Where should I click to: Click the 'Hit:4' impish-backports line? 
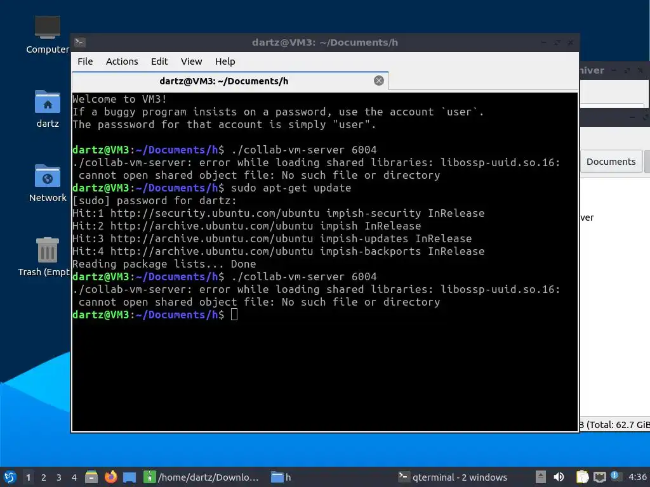coord(279,251)
